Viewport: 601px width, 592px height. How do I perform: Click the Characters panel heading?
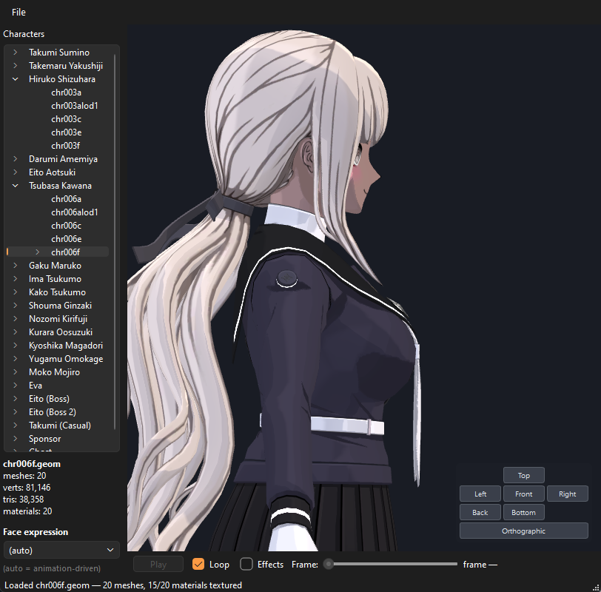[x=24, y=34]
